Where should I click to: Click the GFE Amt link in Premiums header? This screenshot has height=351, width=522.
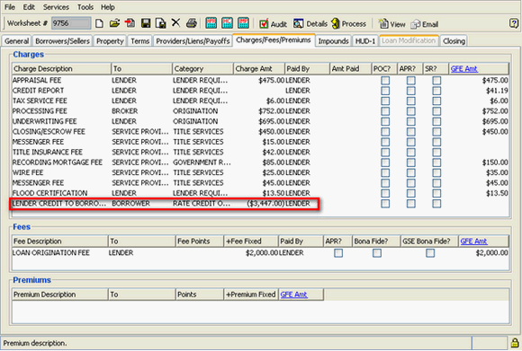pyautogui.click(x=294, y=294)
